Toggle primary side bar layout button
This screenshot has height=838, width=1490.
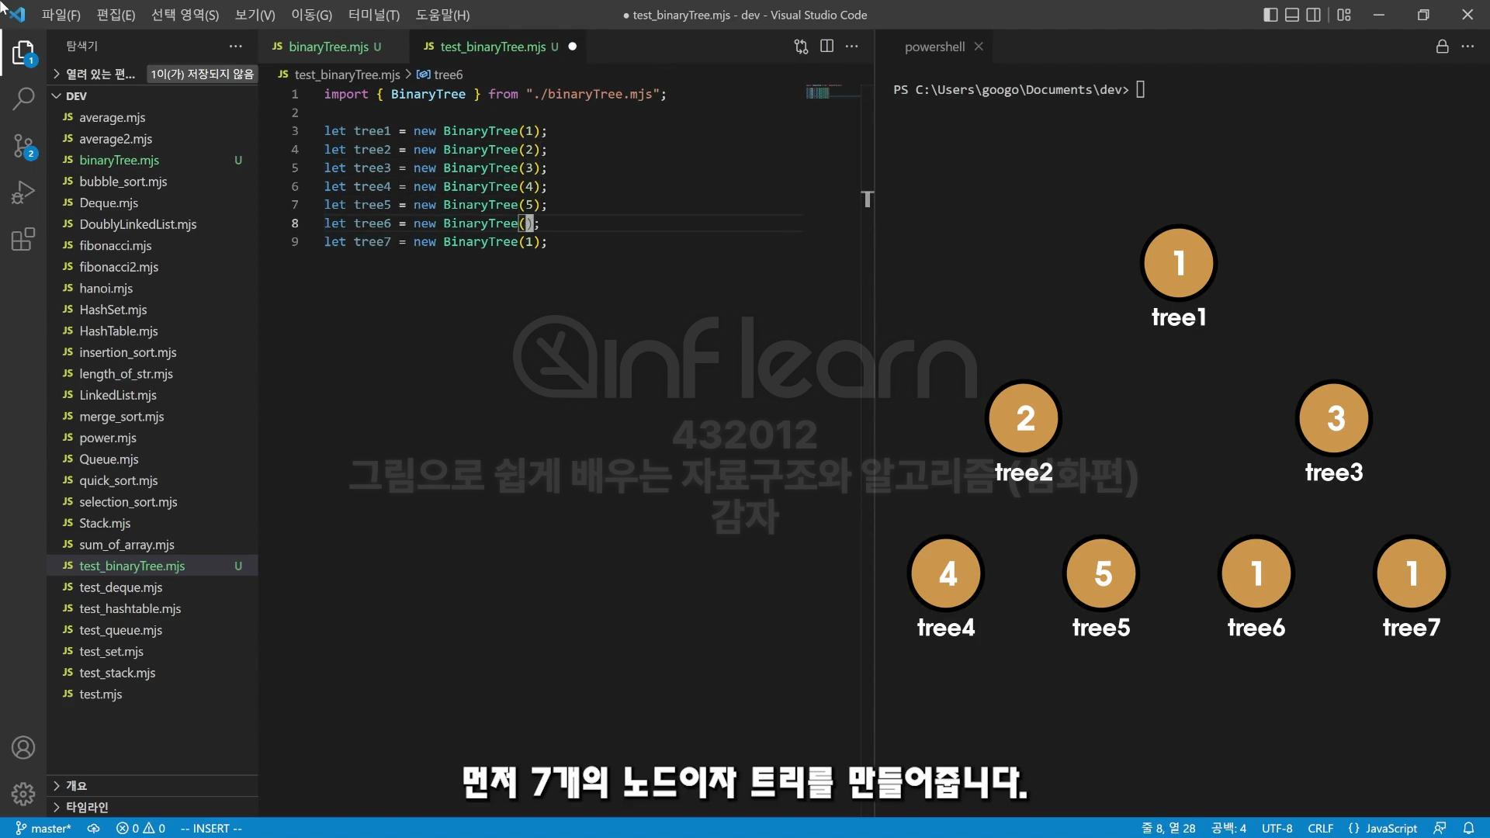click(x=1270, y=15)
